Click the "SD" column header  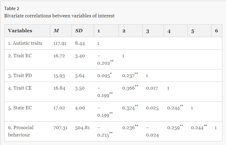click(x=78, y=31)
